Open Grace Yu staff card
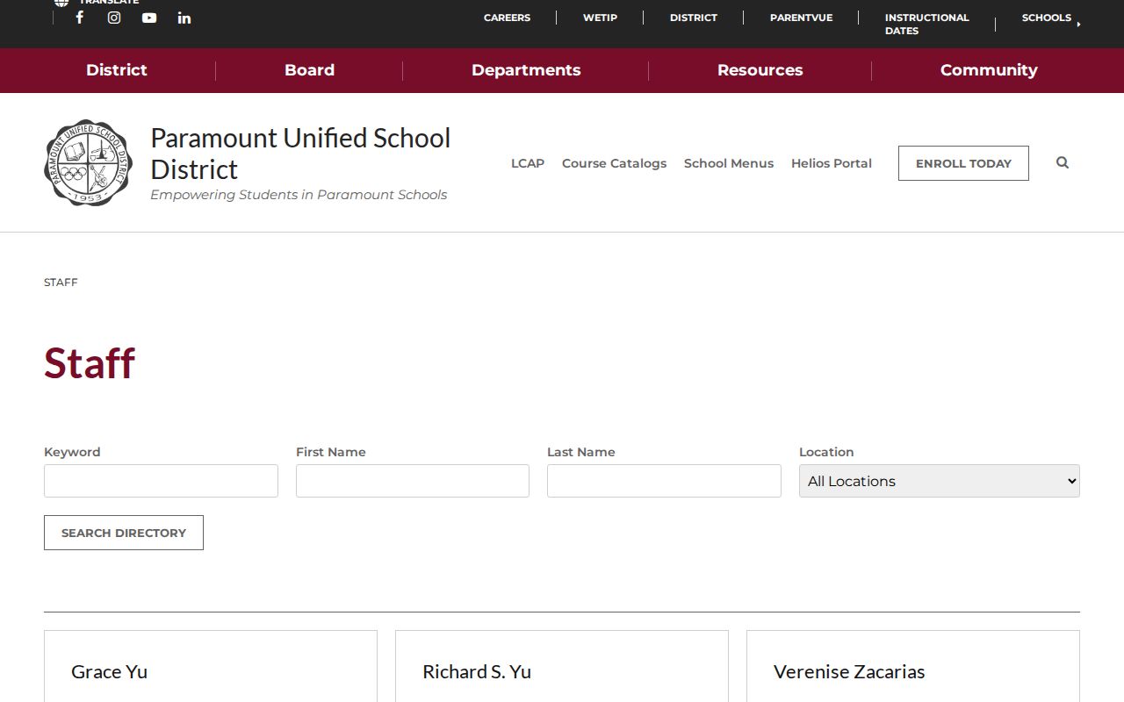The image size is (1124, 702). [211, 666]
